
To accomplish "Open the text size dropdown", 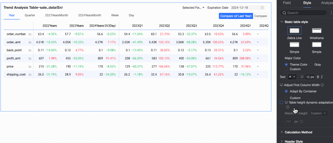I will click(307, 77).
